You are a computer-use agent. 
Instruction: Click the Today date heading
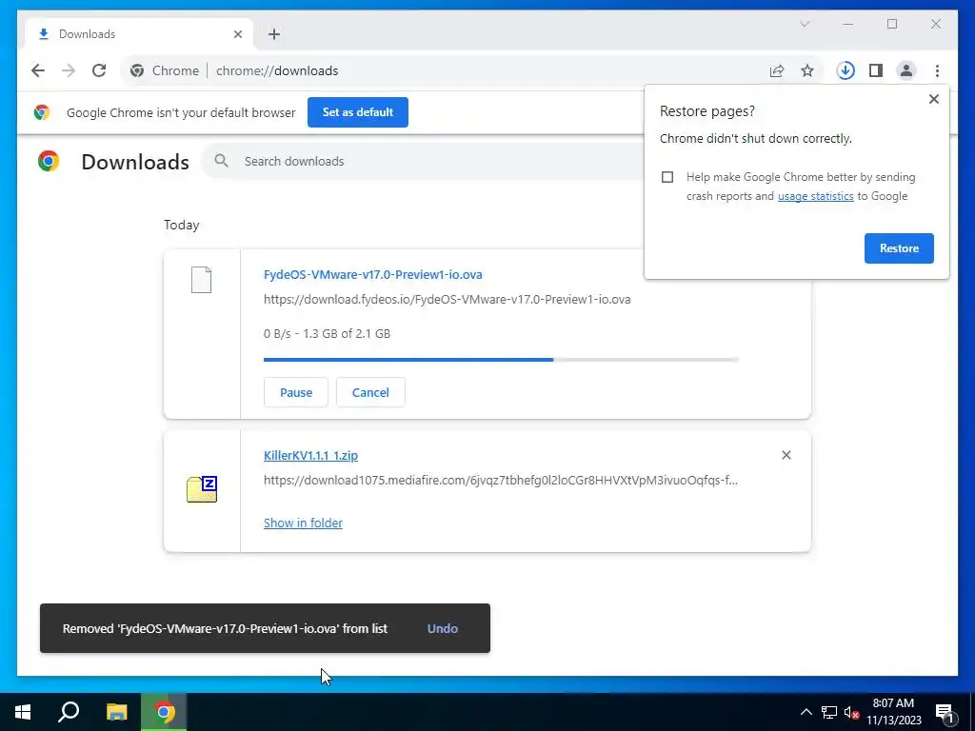pyautogui.click(x=182, y=225)
